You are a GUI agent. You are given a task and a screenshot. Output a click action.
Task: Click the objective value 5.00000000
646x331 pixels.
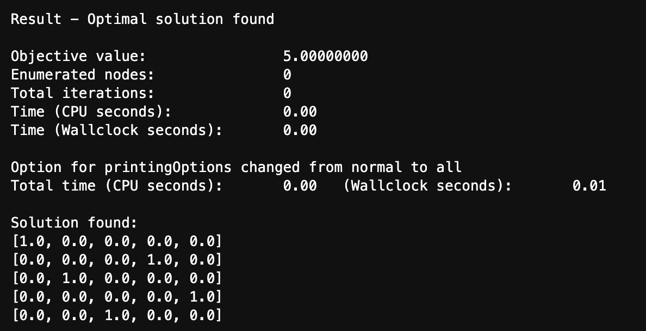[325, 56]
